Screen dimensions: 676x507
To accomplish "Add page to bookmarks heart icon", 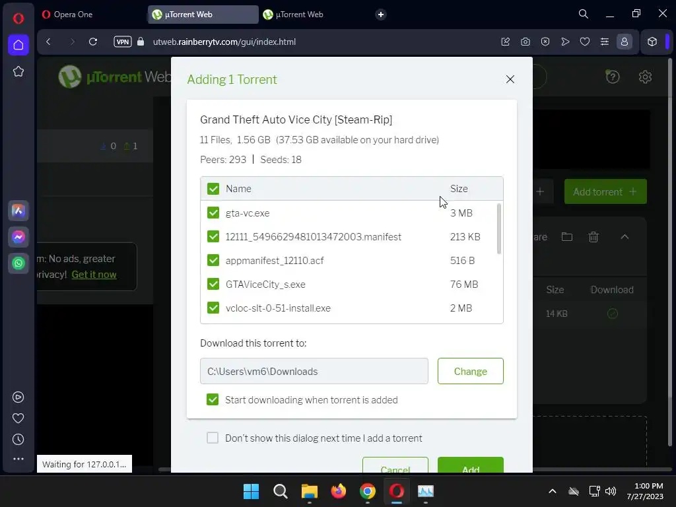I will pos(585,42).
